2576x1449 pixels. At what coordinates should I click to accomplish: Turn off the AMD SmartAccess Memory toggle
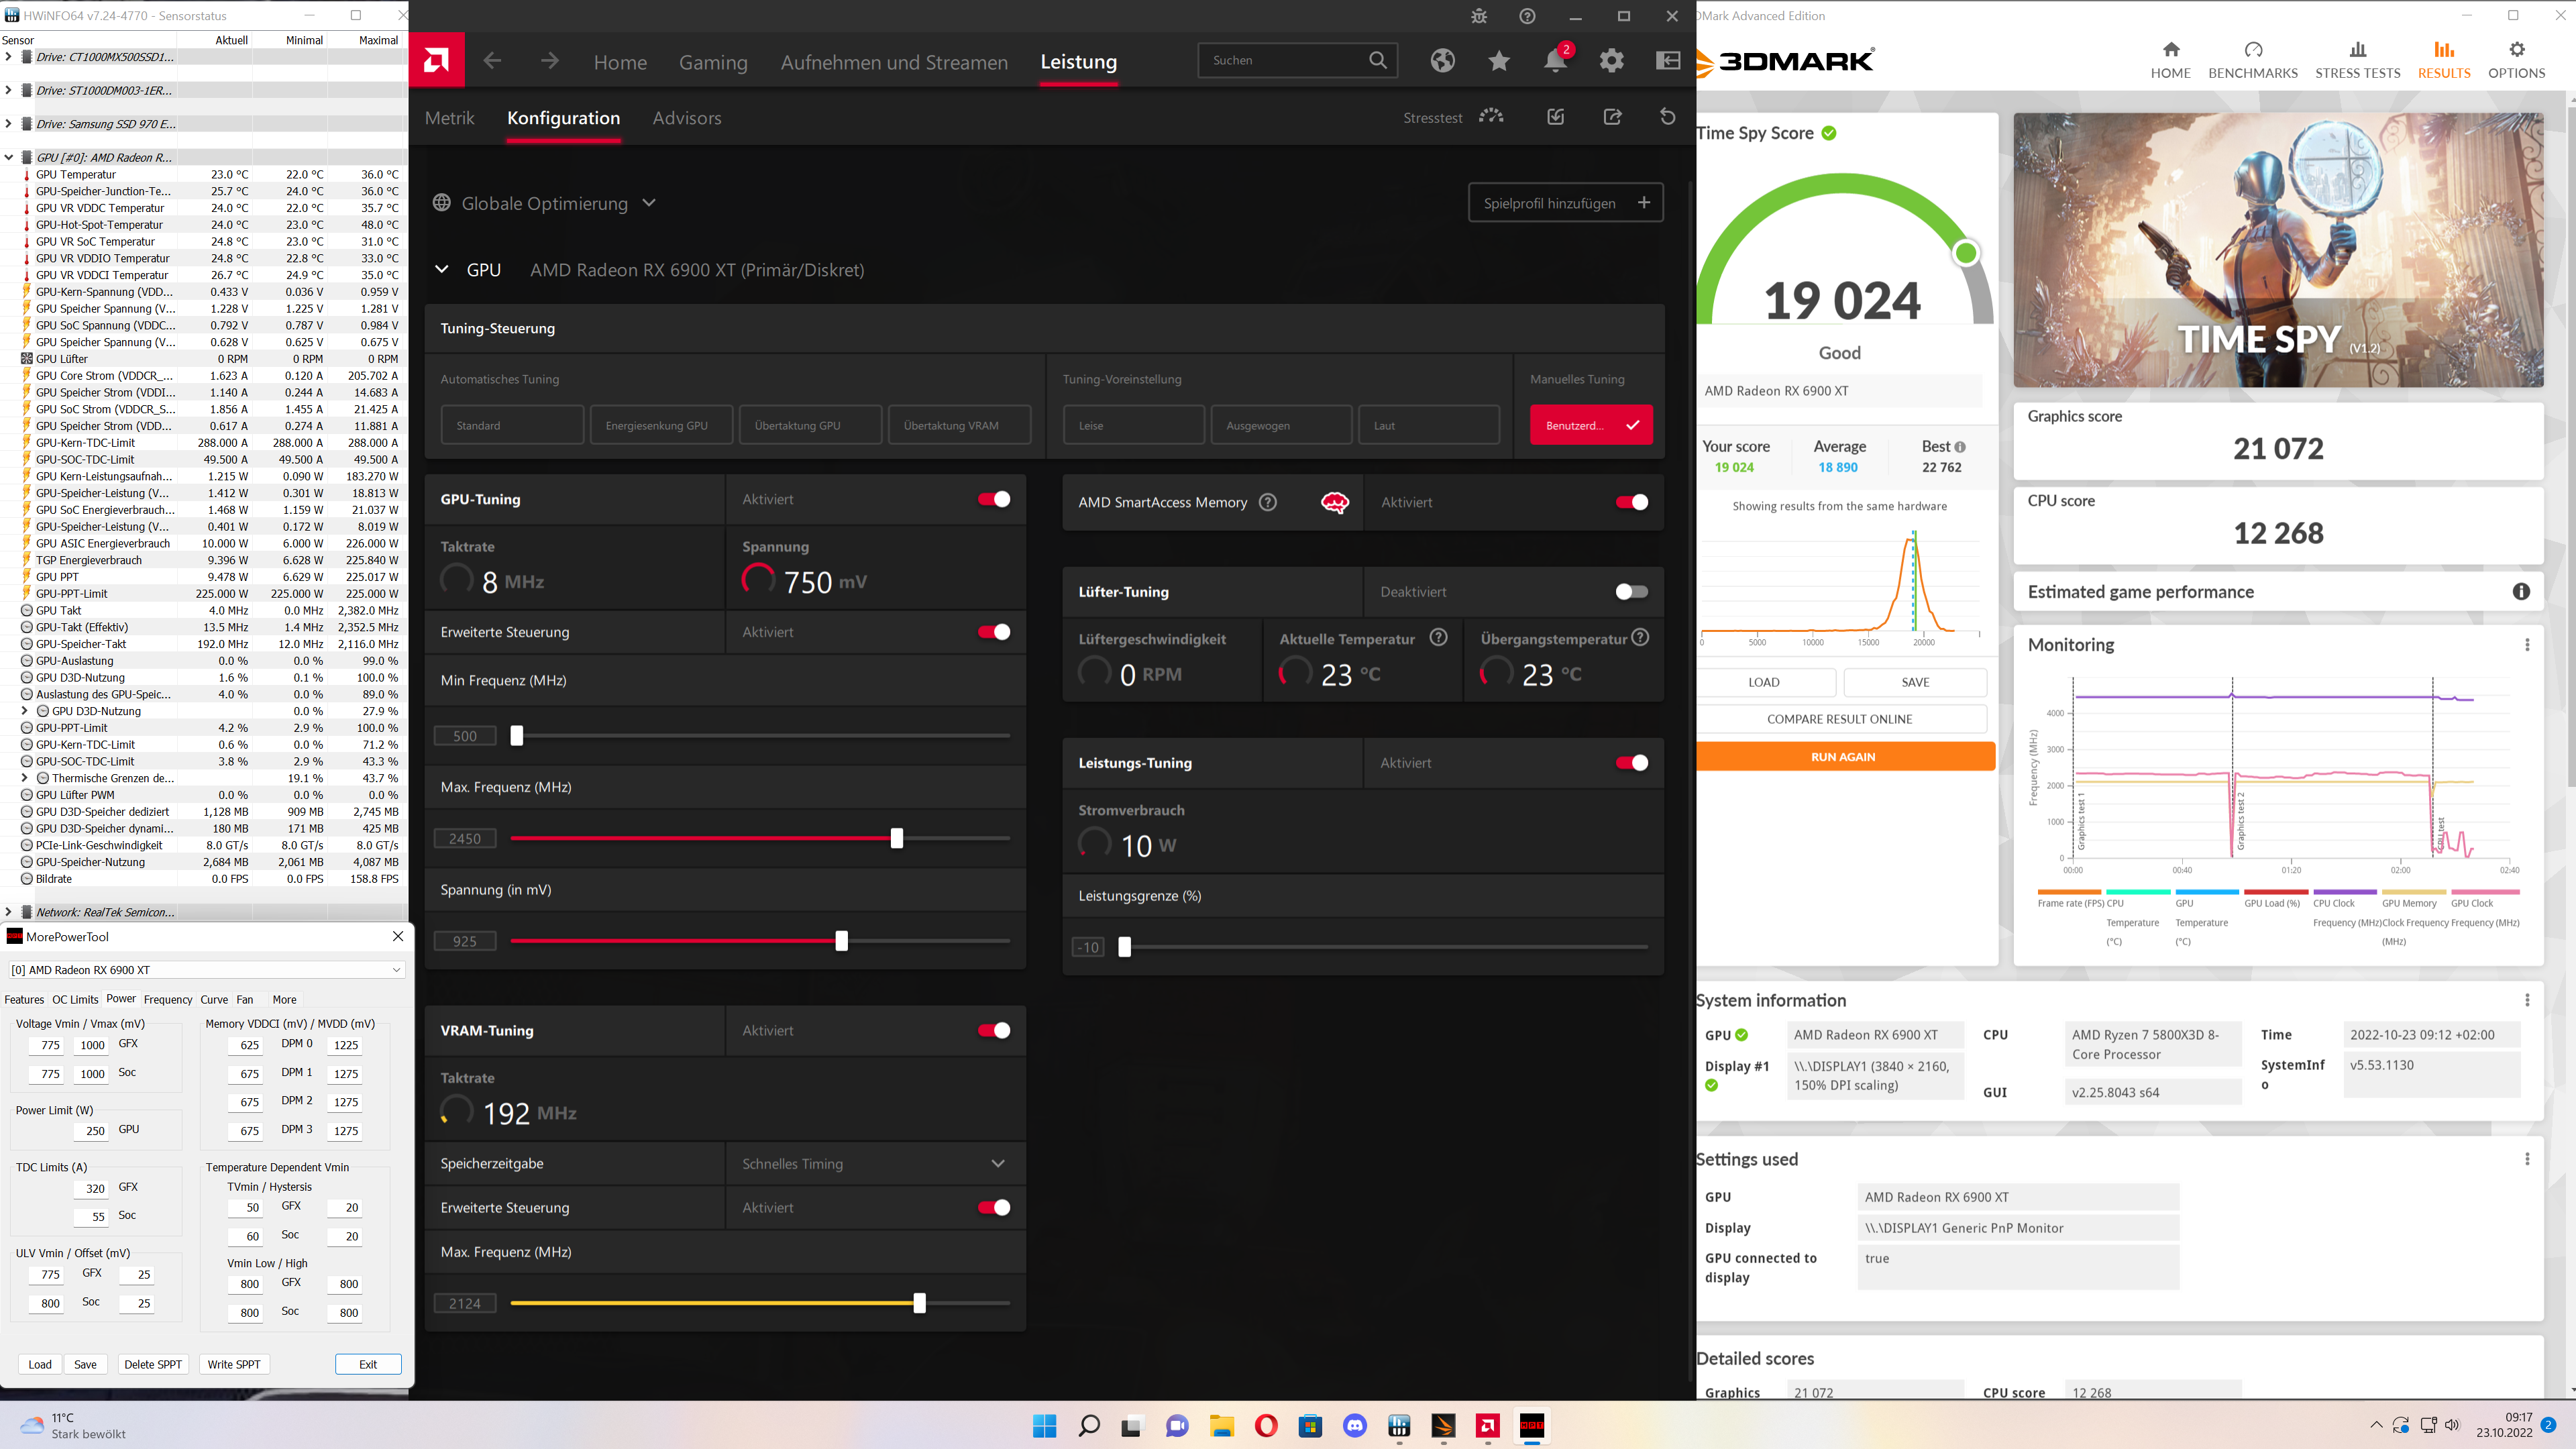pyautogui.click(x=1631, y=502)
